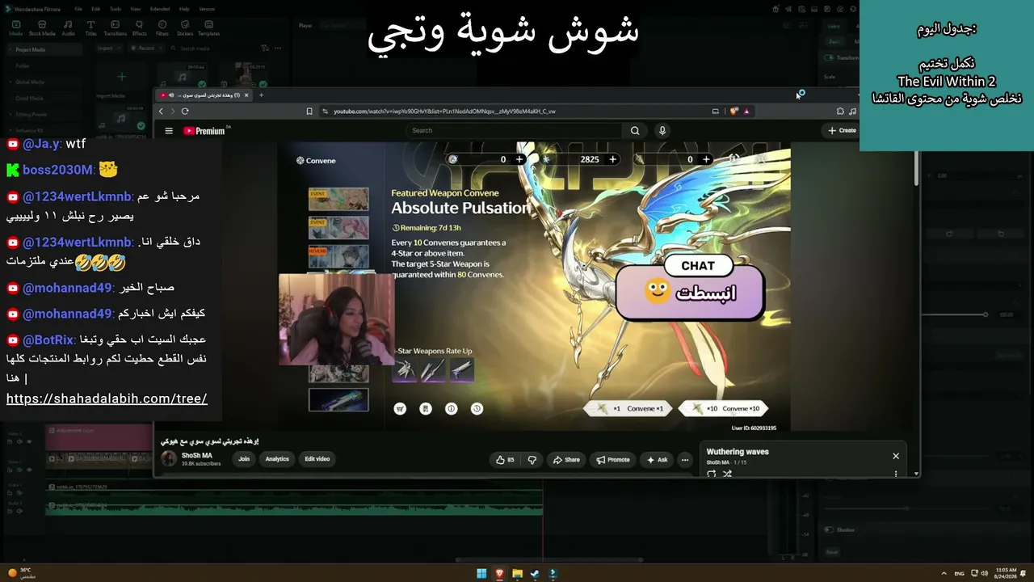Go to YouTube Premium home logo
1034x582 pixels.
pos(204,131)
